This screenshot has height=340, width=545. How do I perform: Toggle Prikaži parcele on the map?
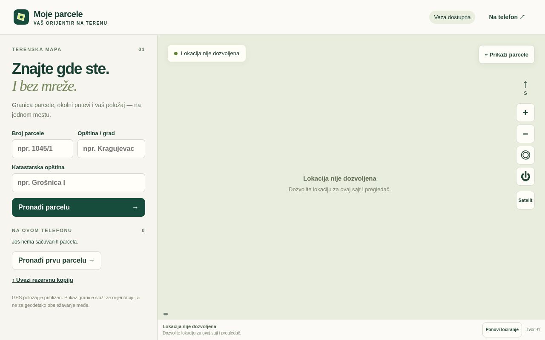(x=507, y=54)
